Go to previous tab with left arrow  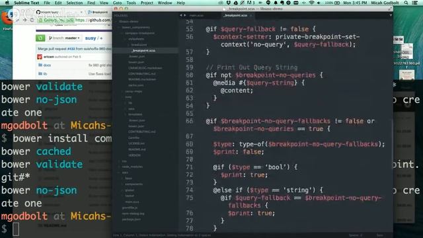pyautogui.click(x=180, y=15)
